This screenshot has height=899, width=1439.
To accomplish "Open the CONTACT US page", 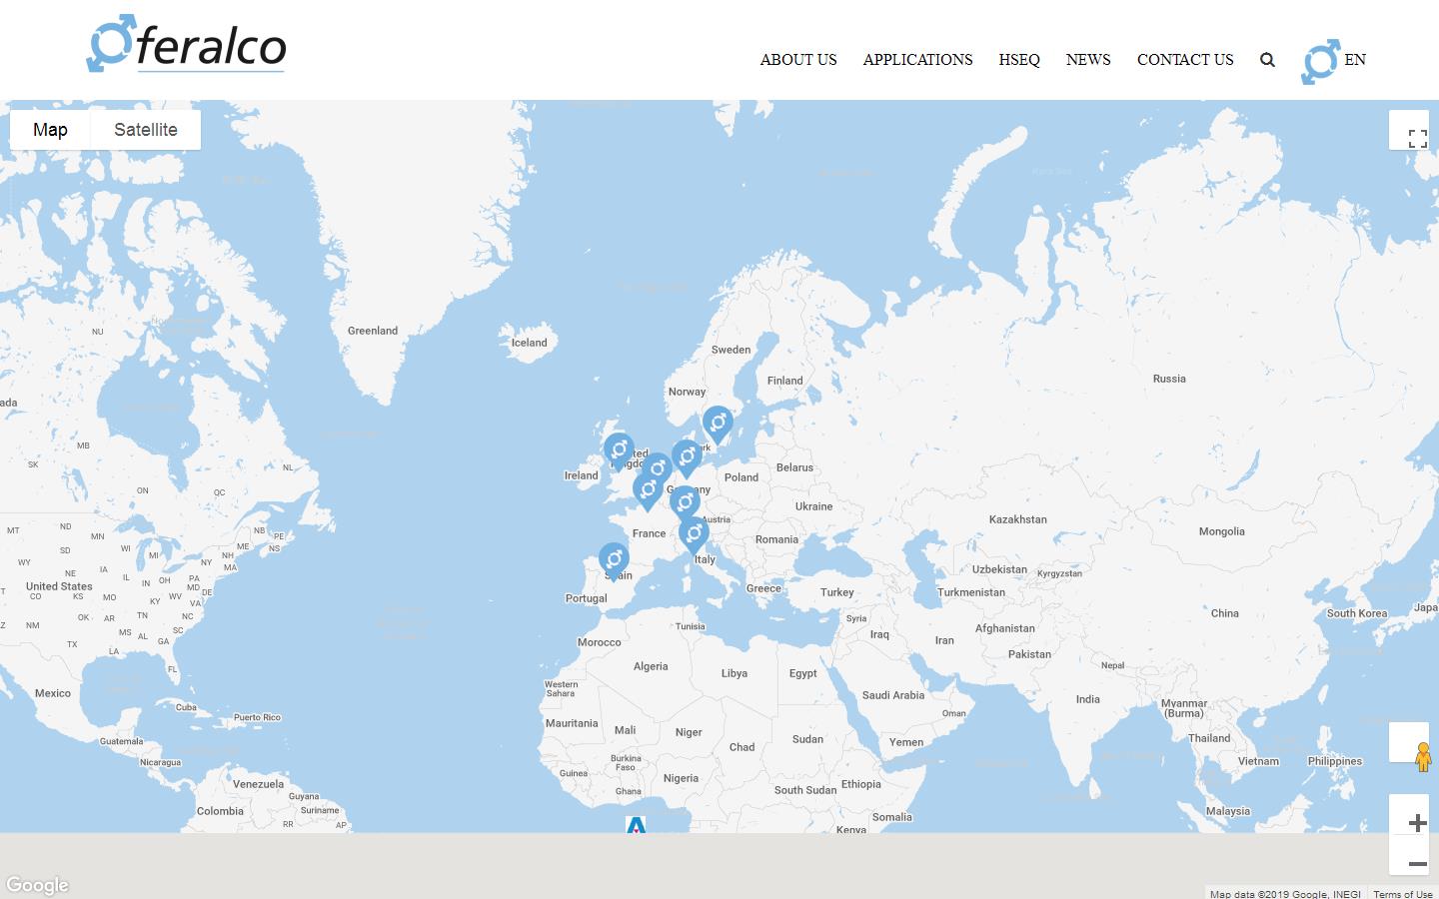I will click(1185, 60).
